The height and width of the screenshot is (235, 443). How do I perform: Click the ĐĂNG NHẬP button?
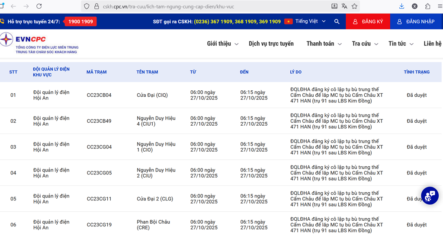tap(416, 22)
